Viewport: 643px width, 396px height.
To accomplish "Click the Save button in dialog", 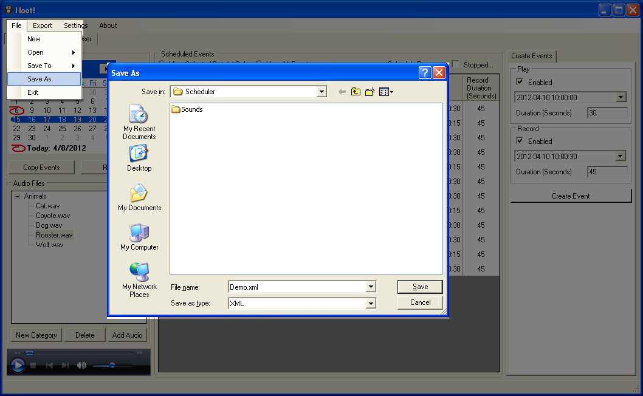I will coord(420,287).
